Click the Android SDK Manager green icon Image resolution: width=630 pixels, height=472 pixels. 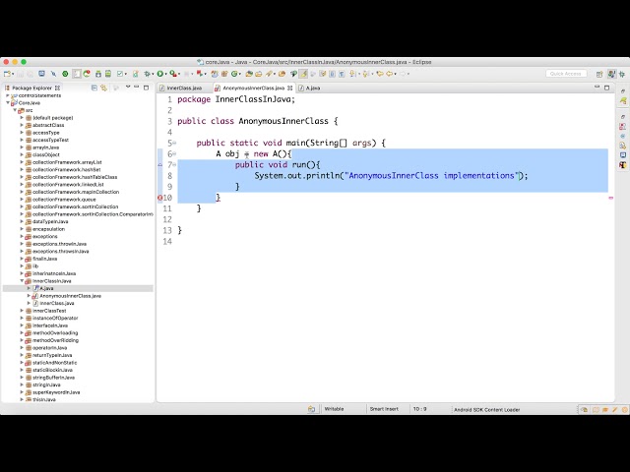point(98,74)
